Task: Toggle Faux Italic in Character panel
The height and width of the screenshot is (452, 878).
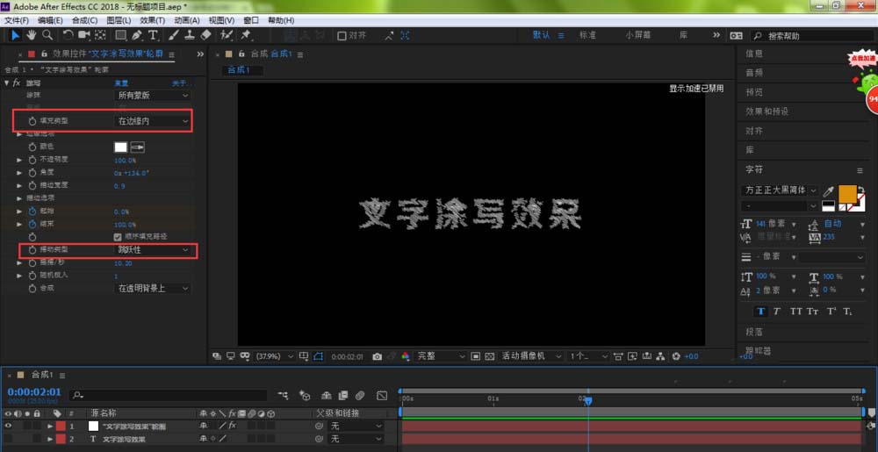Action: tap(777, 312)
